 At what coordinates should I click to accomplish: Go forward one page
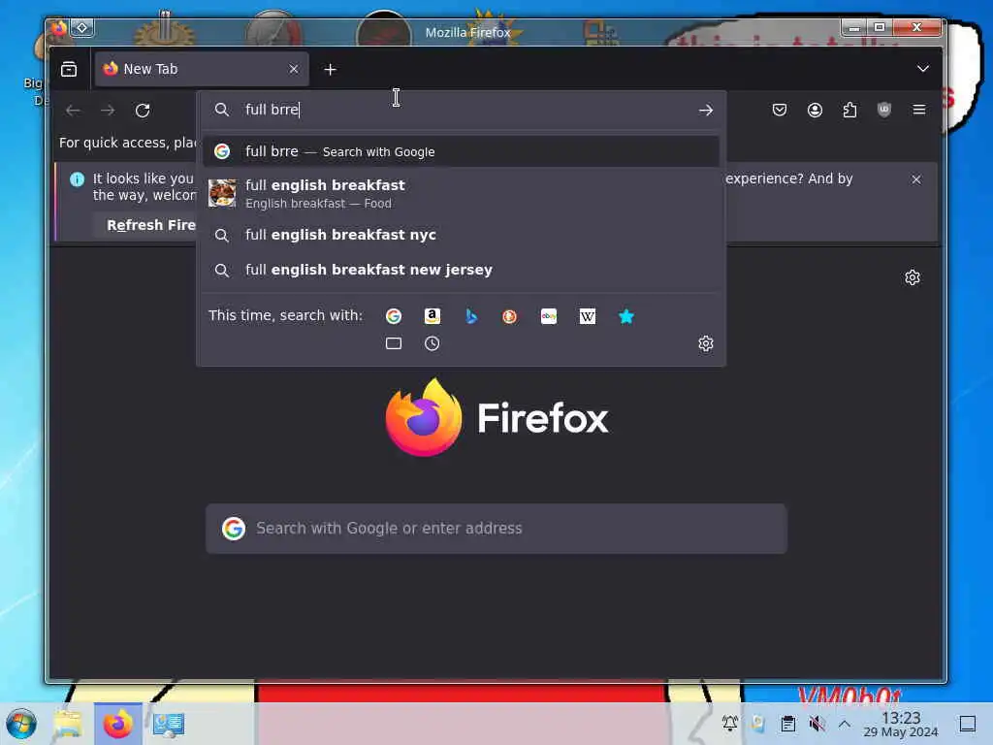(108, 111)
